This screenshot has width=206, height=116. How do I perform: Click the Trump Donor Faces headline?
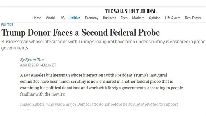click(x=80, y=32)
